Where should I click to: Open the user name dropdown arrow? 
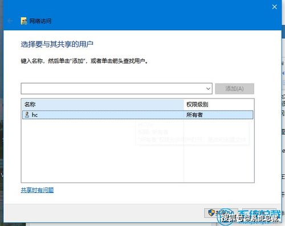[x=209, y=89]
